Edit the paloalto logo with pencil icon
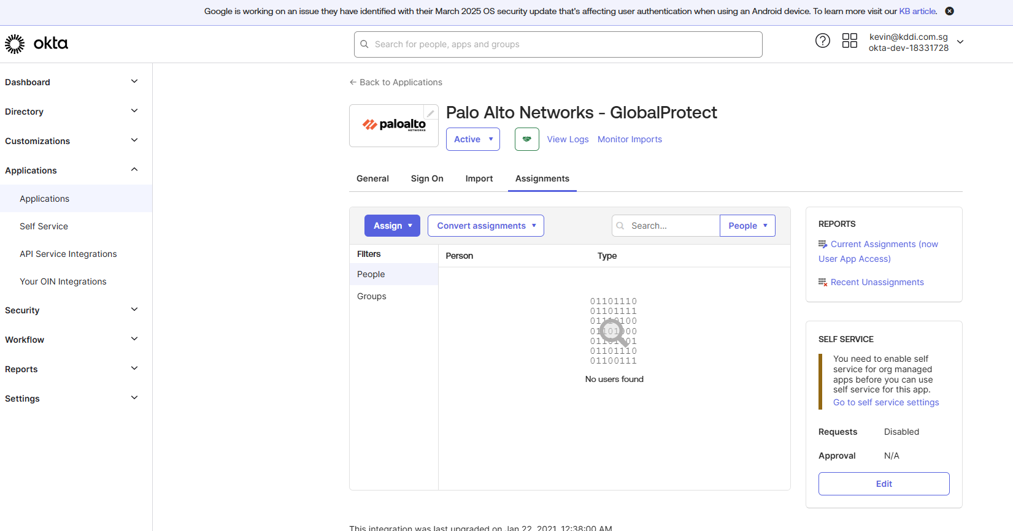 click(x=431, y=113)
